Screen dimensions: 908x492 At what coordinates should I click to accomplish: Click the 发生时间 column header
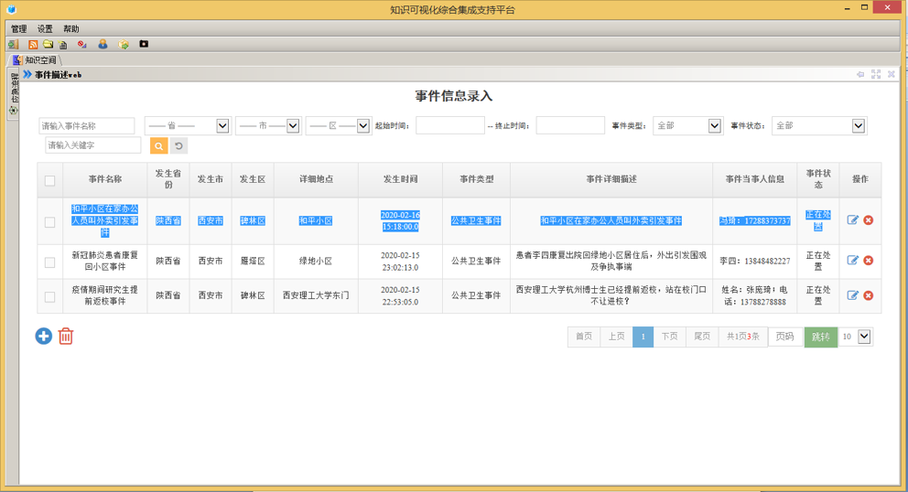pyautogui.click(x=400, y=179)
